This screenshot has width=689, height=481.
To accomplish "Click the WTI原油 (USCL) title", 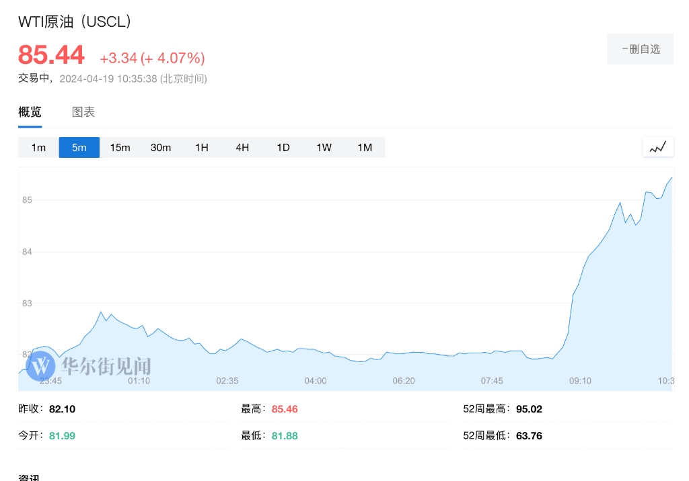I will coord(74,21).
